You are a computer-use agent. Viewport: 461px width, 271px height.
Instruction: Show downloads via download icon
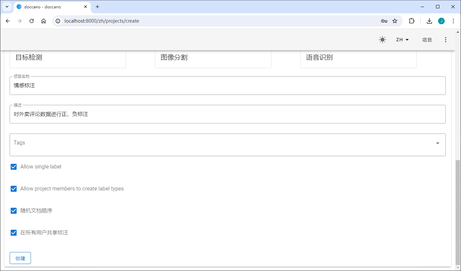click(429, 21)
